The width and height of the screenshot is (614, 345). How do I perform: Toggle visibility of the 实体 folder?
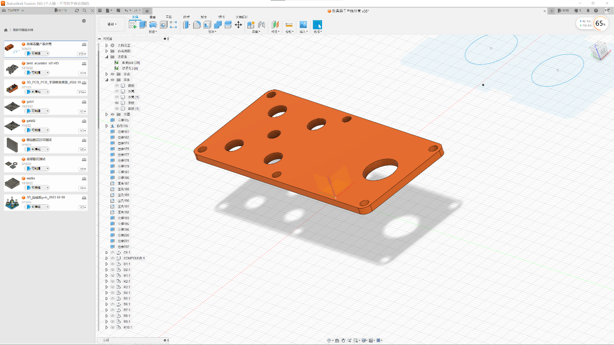pyautogui.click(x=112, y=80)
